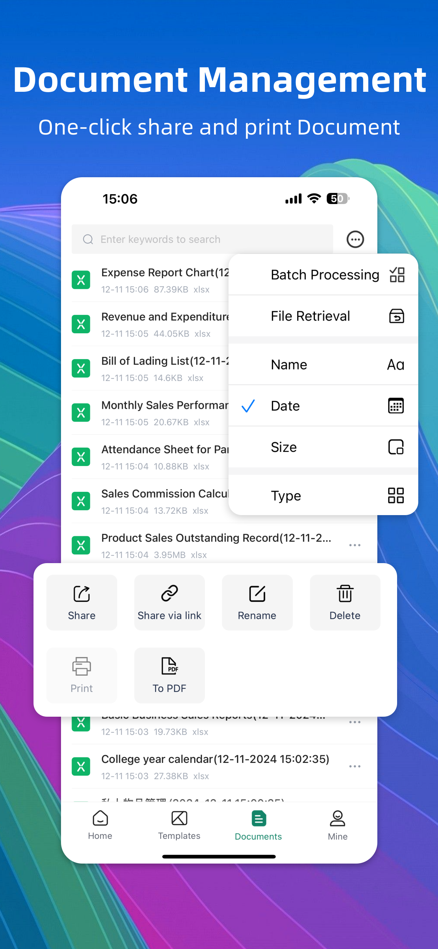Viewport: 438px width, 949px height.
Task: Click the search magnifier icon
Action: [x=88, y=239]
